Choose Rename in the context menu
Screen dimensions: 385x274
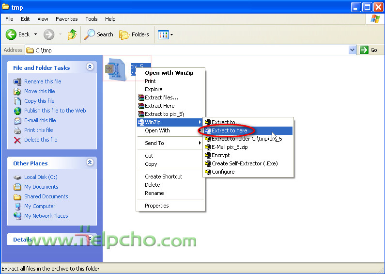[170, 193]
